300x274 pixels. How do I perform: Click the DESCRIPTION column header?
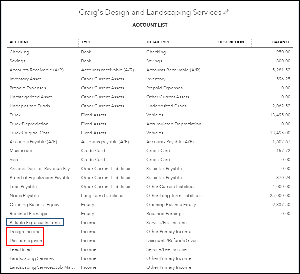coord(231,42)
